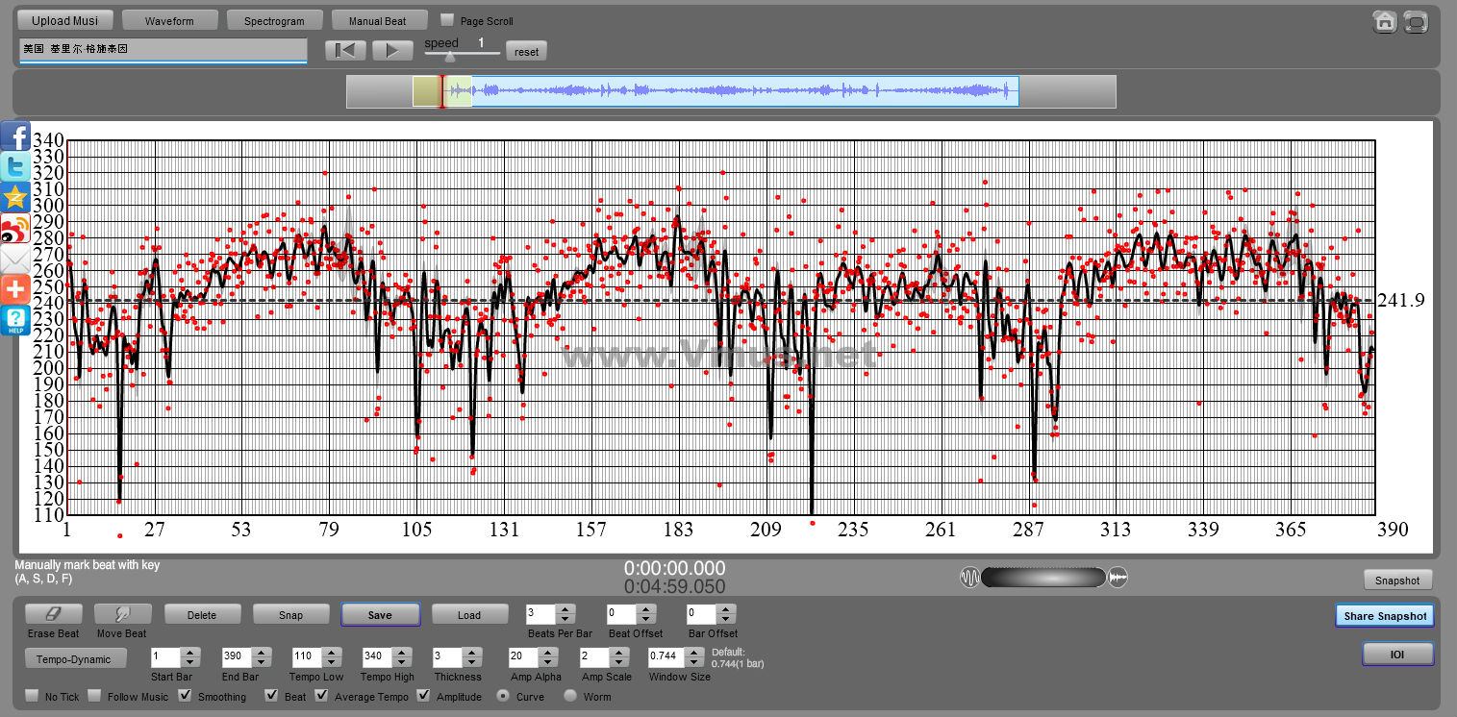Image resolution: width=1457 pixels, height=717 pixels.
Task: Open the Facebook share icon
Action: [14, 136]
